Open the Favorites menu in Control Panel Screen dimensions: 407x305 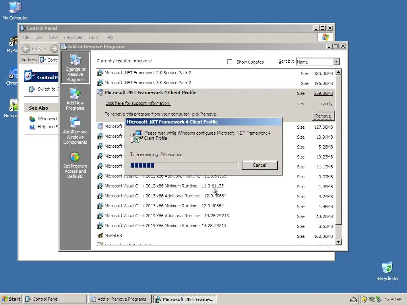[x=73, y=37]
